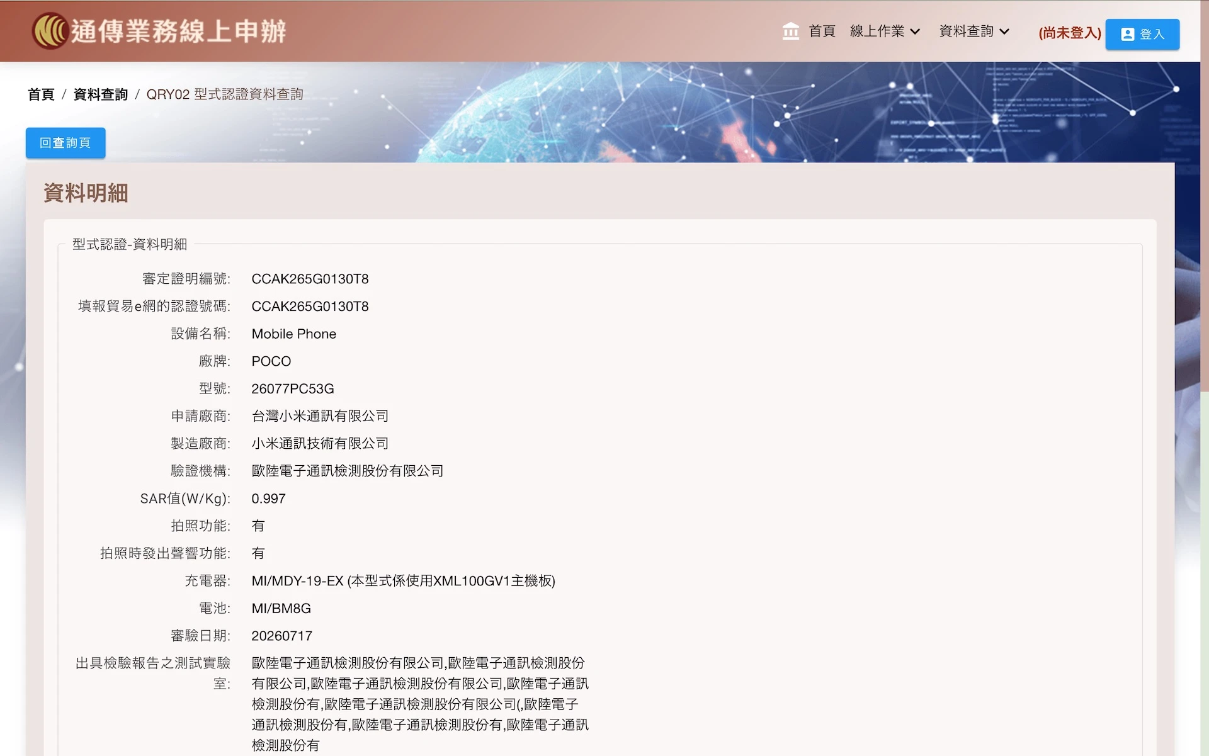Viewport: 1209px width, 756px height.
Task: Click the 通傳業務線上申辦 site title
Action: 178,31
